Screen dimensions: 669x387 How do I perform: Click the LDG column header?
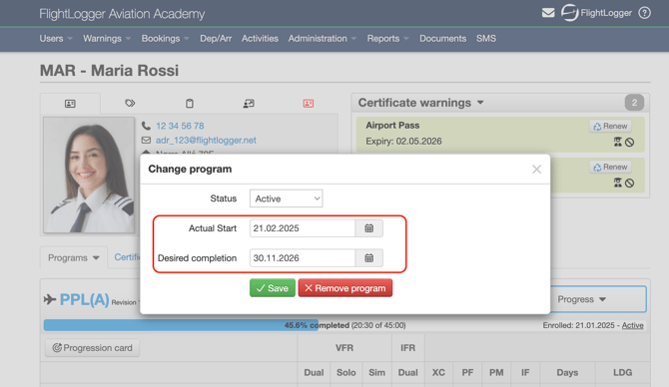622,372
